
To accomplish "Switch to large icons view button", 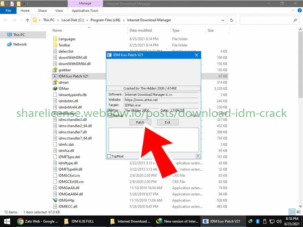I will tap(298, 212).
